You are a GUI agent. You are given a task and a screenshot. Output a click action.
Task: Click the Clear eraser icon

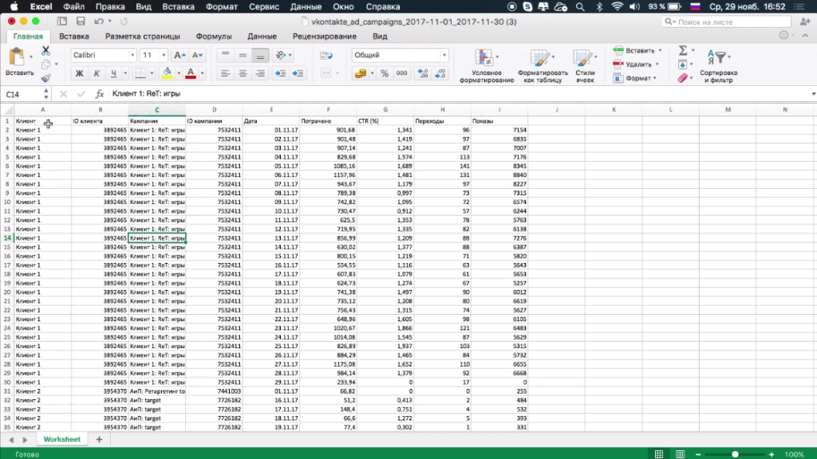tap(683, 78)
